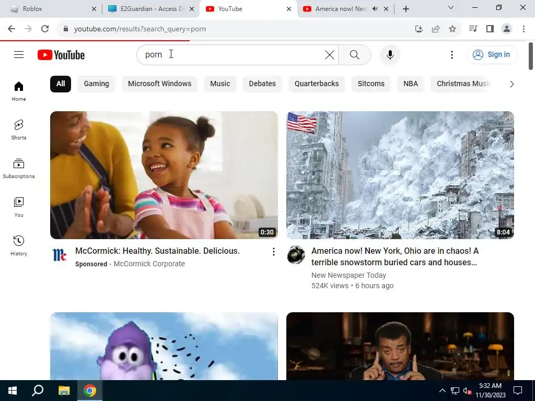Open the Chrome profile icon
Screen dimensions: 535x401
tap(507, 29)
